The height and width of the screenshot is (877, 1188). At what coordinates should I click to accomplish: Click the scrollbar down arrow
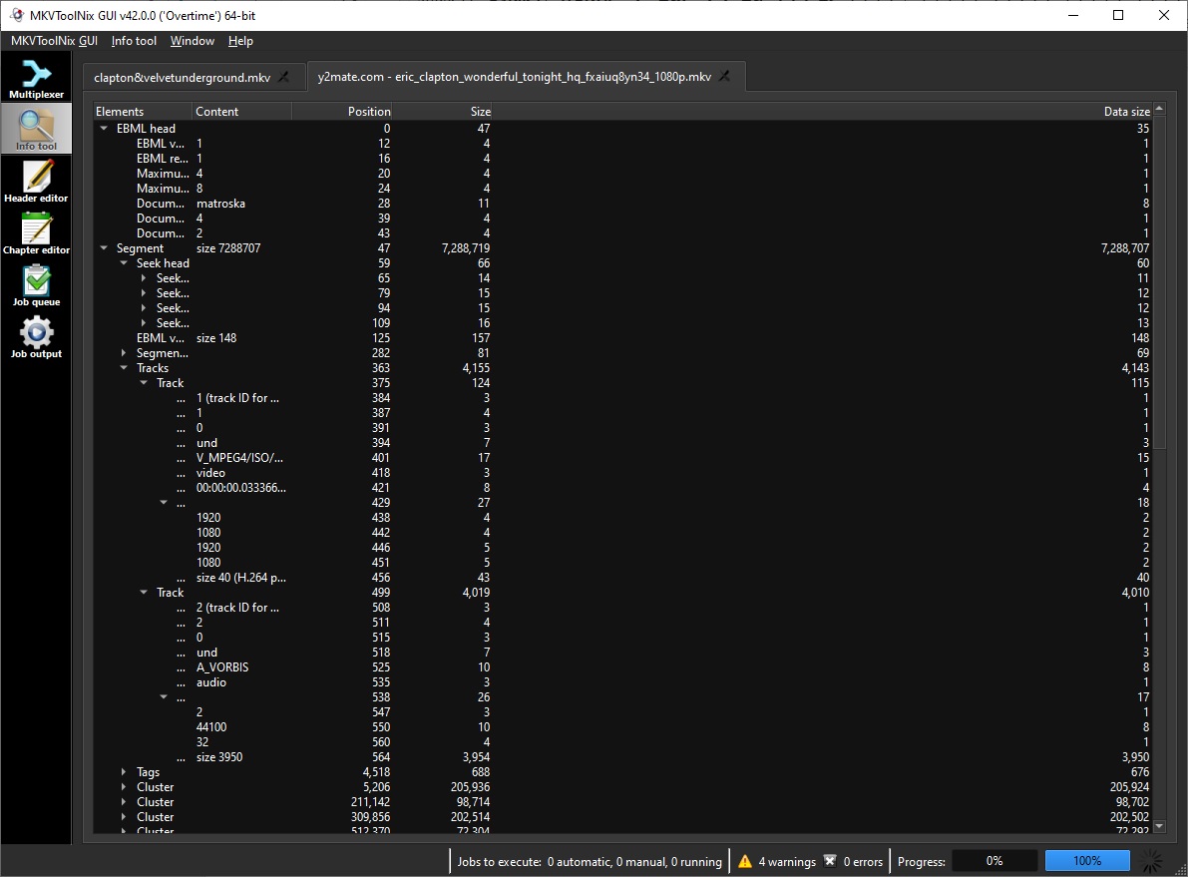click(1159, 826)
